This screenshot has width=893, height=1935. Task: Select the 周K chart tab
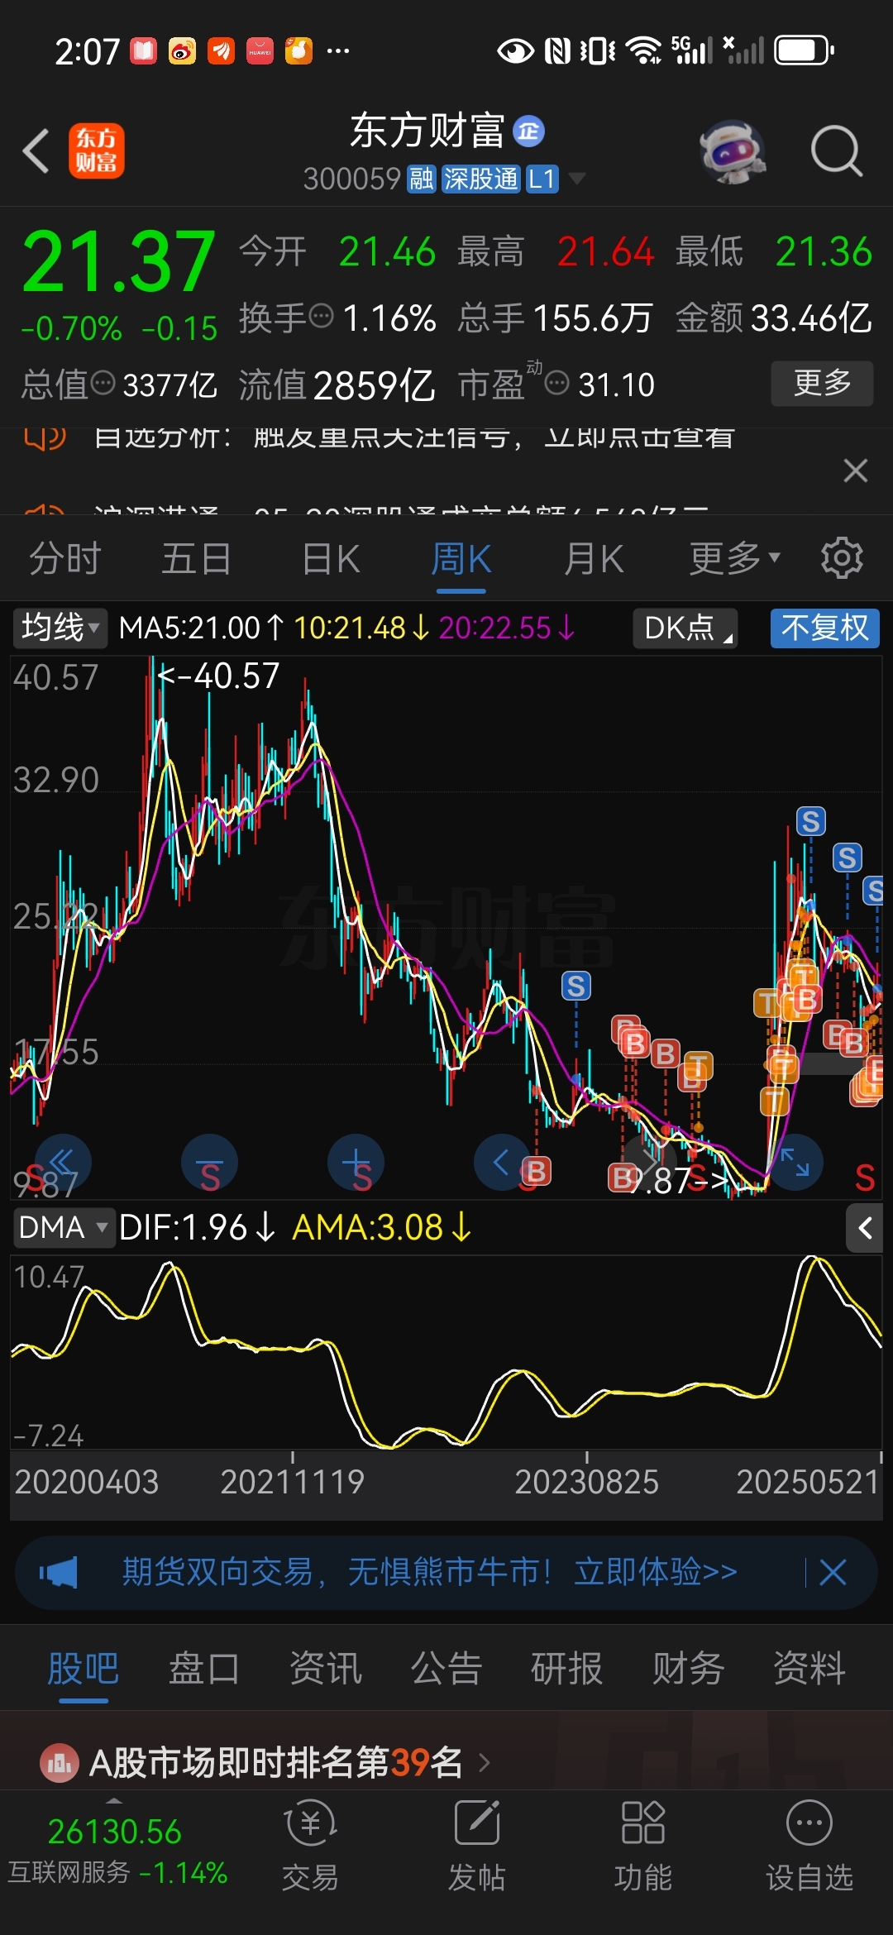click(461, 559)
